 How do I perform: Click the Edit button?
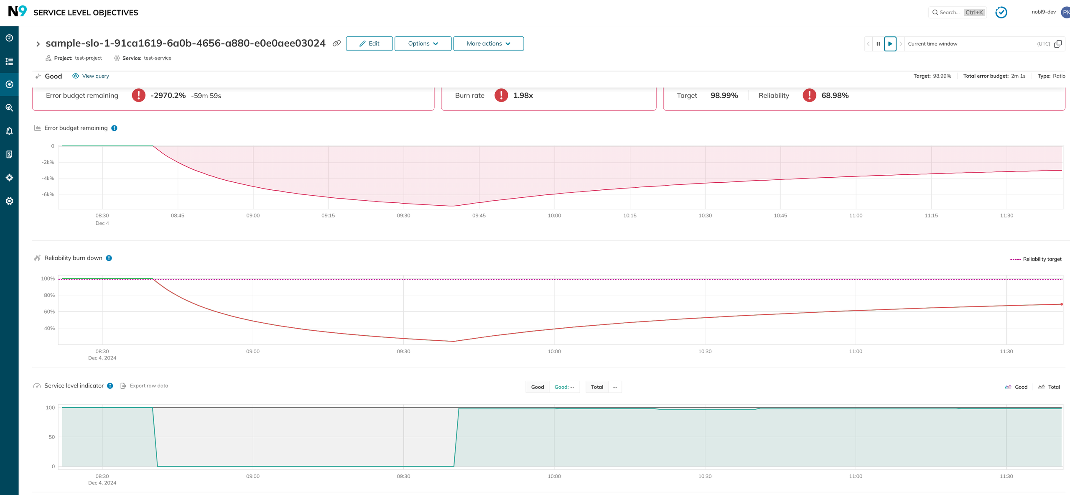point(369,43)
